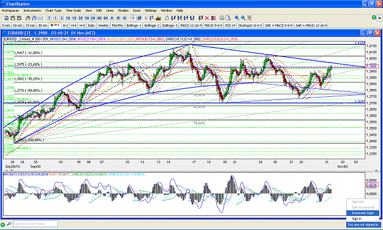Choose Sign in from the popup menu

pos(363,218)
